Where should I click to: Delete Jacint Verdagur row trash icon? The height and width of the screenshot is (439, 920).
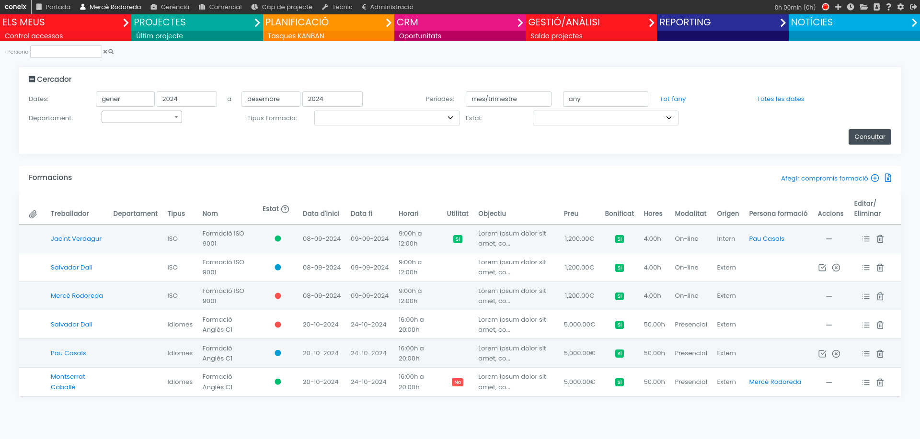[x=880, y=239]
